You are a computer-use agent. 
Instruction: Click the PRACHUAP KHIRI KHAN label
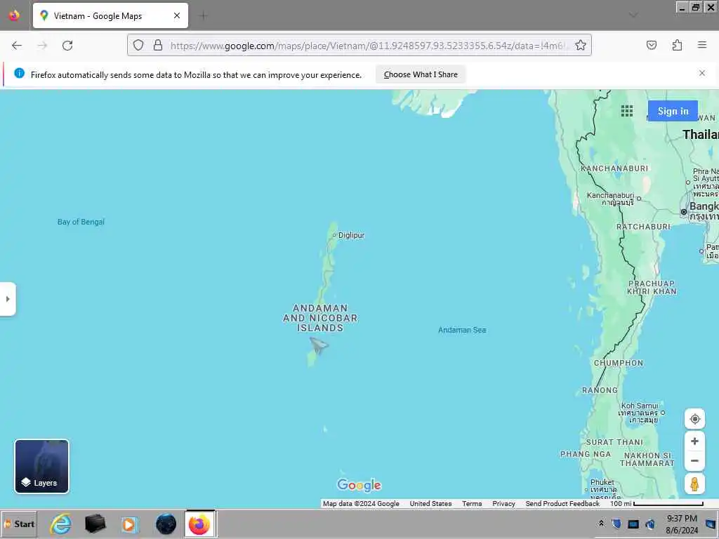[x=652, y=287]
